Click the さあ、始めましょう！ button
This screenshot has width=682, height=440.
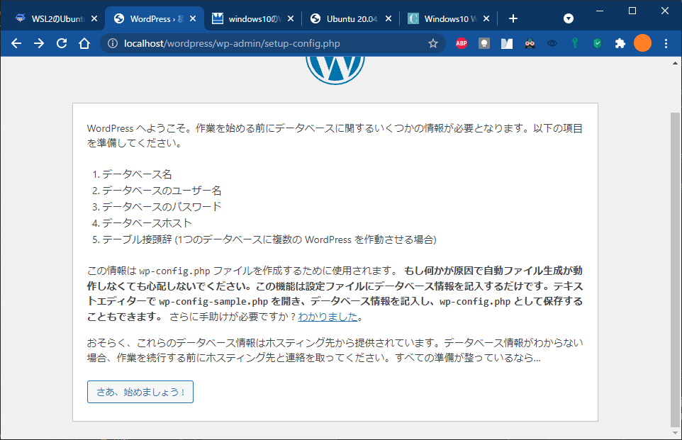(x=140, y=392)
